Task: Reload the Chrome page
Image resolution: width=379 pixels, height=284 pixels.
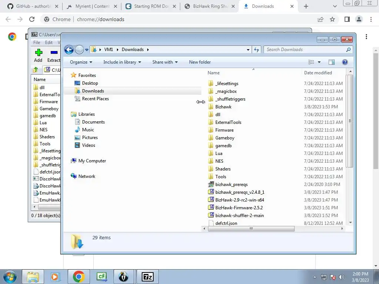Action: click(x=32, y=19)
